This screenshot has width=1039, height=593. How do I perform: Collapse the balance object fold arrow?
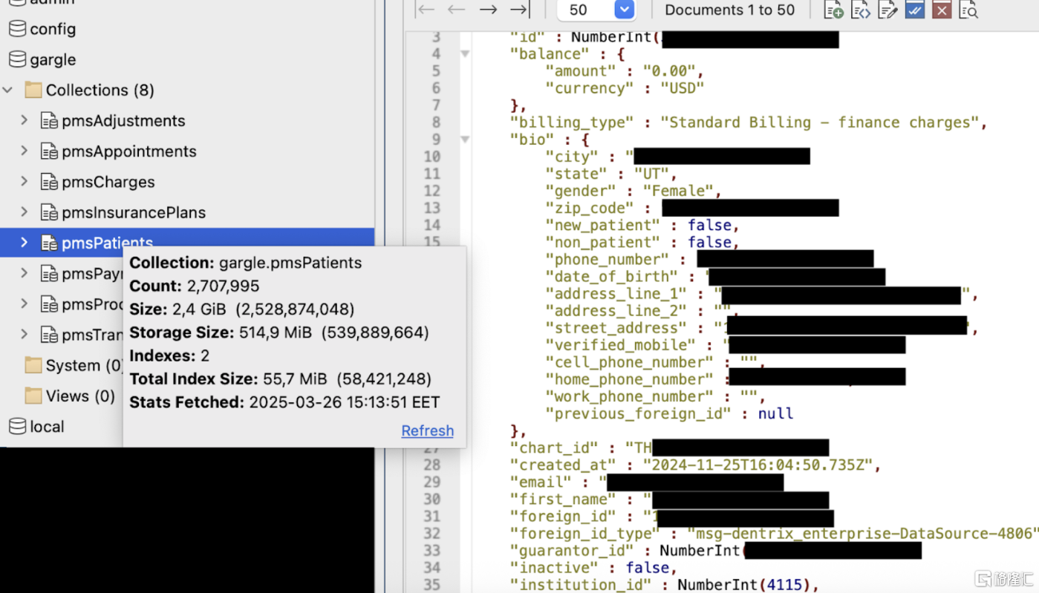465,53
